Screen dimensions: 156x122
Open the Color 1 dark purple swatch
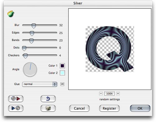[62, 66]
